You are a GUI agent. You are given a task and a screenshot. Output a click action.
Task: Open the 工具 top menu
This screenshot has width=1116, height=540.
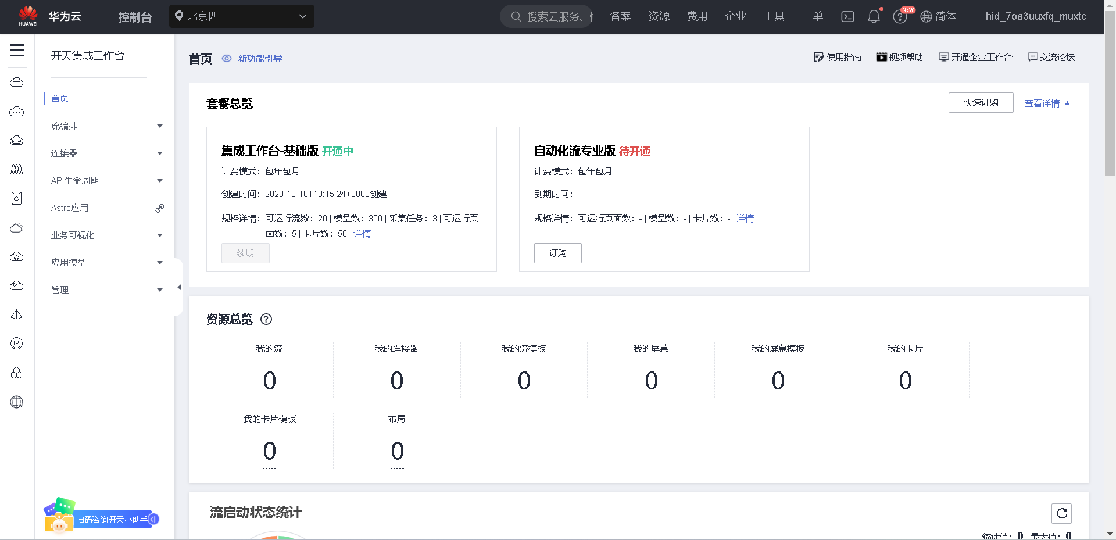click(x=774, y=16)
